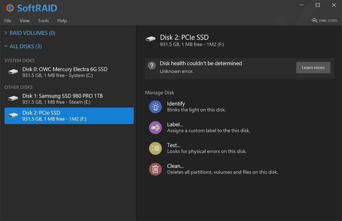Image resolution: width=342 pixels, height=221 pixels.
Task: Click 'Deletes all partitions, volumes' description
Action: 222,172
